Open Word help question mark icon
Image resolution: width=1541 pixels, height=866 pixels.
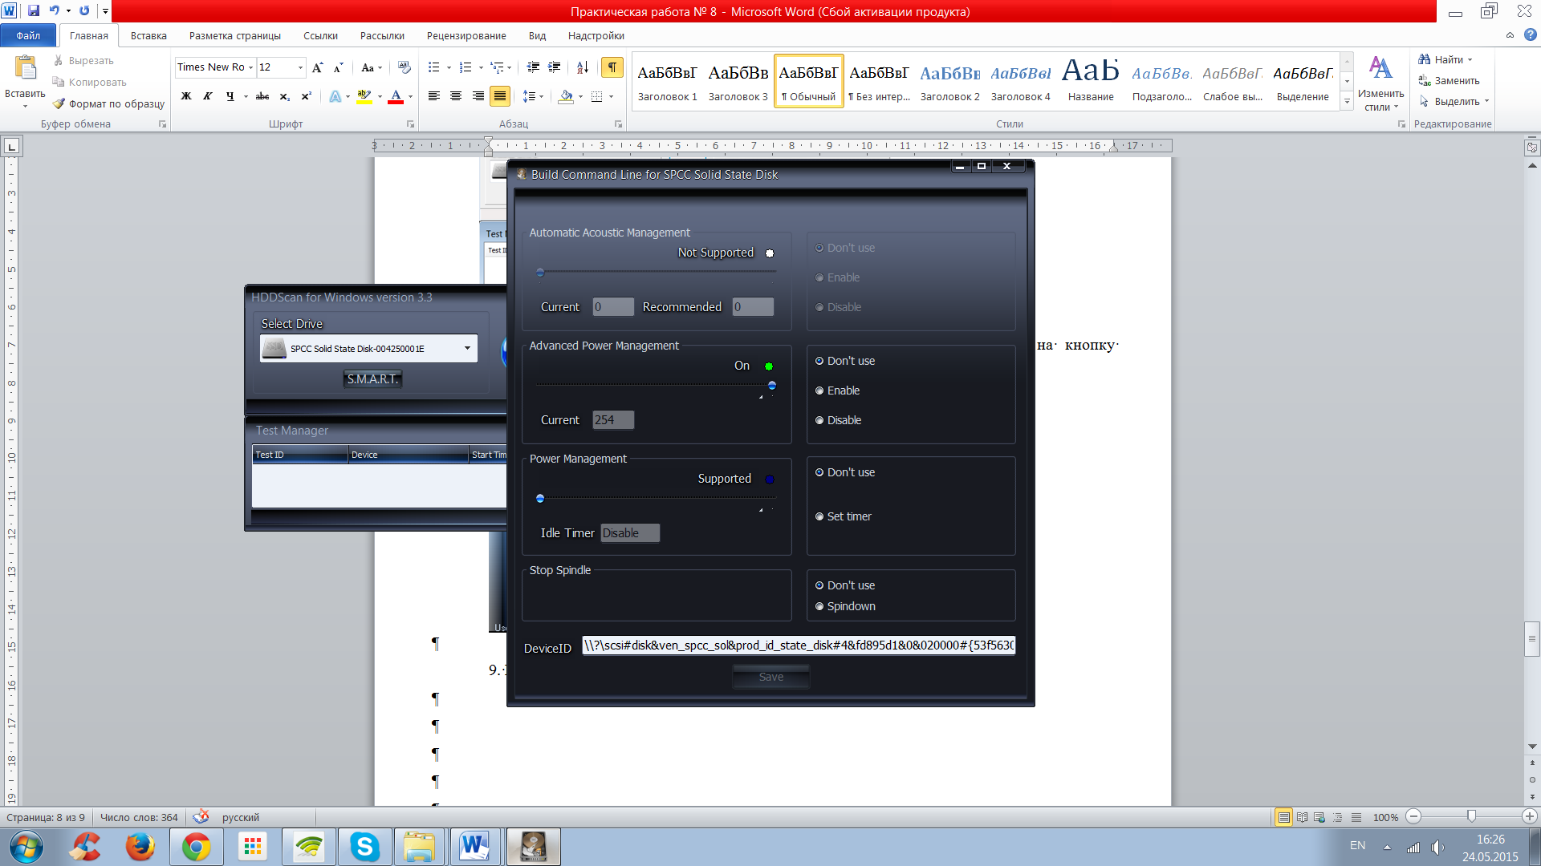[x=1531, y=34]
